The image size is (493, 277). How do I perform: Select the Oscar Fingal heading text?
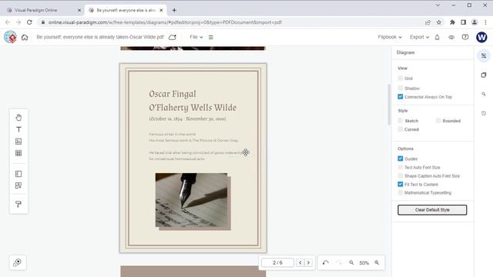tap(193, 101)
